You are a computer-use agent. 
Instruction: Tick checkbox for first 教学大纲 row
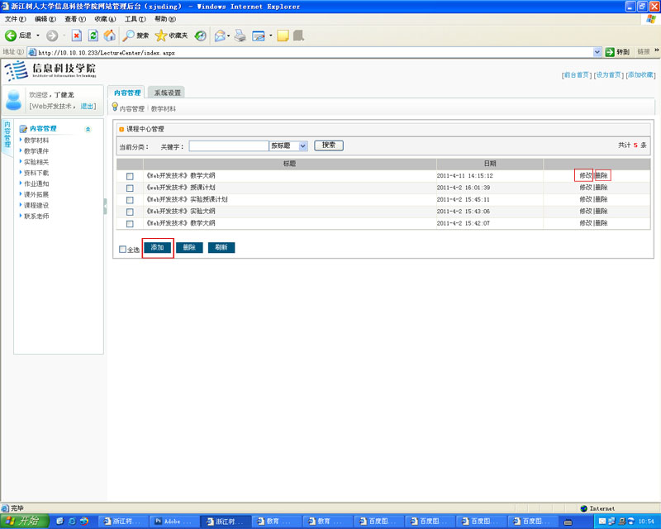point(130,176)
